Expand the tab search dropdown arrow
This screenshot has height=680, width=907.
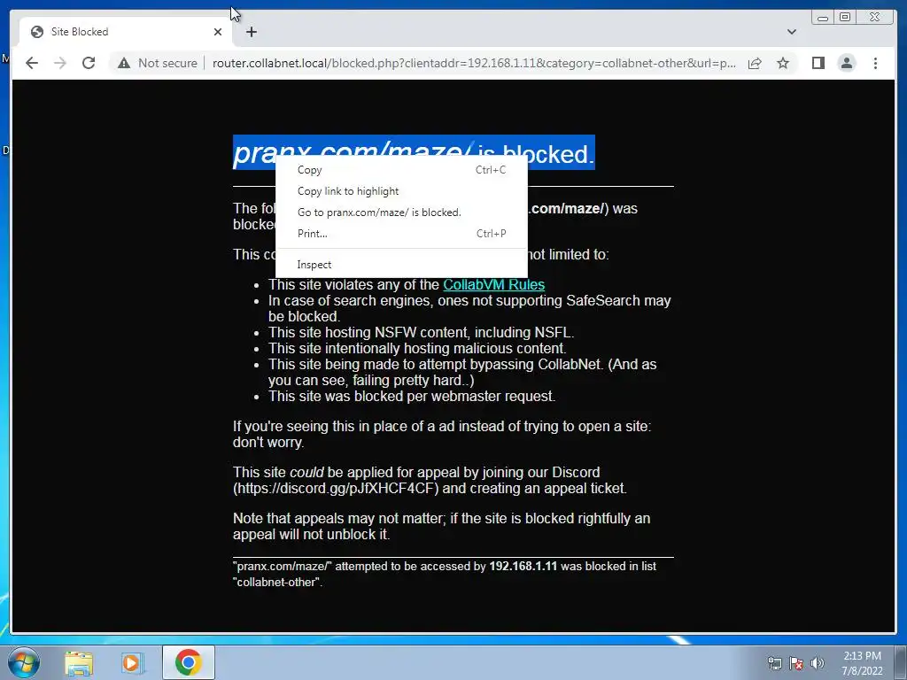(791, 32)
